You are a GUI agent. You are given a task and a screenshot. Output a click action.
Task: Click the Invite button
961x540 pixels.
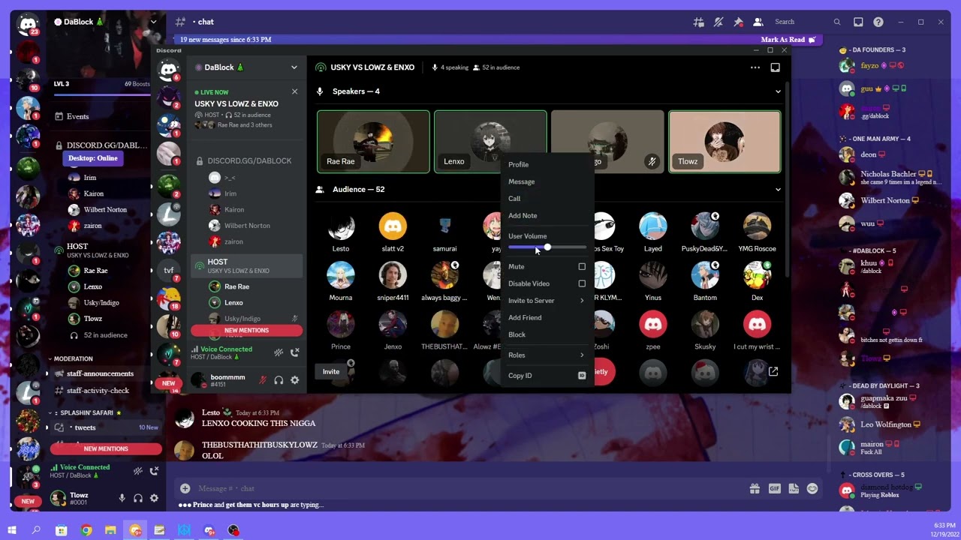coord(331,371)
